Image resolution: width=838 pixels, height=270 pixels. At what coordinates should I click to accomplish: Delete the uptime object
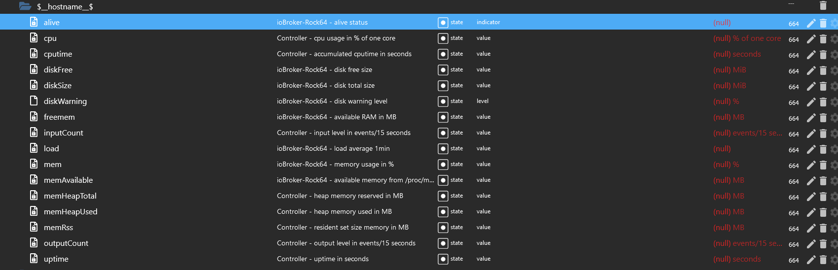[823, 260]
